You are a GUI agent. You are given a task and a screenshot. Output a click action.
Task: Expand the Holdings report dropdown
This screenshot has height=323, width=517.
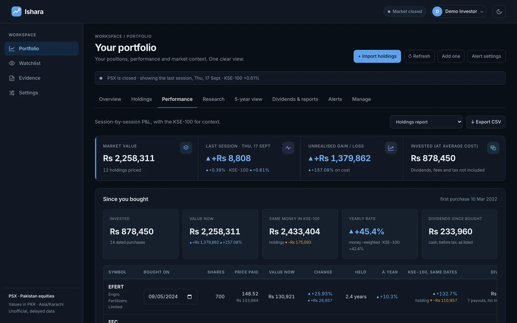click(426, 122)
